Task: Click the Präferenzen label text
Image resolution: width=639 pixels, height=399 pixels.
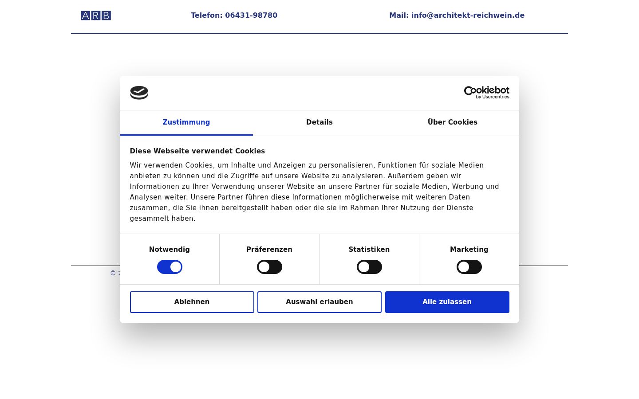Action: pyautogui.click(x=269, y=250)
